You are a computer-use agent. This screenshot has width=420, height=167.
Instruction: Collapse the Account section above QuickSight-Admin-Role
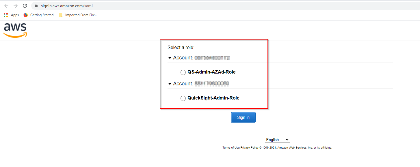[170, 84]
